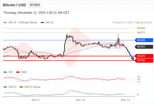
Task: Click the Dec 11 date axis label
Action: click(126, 100)
